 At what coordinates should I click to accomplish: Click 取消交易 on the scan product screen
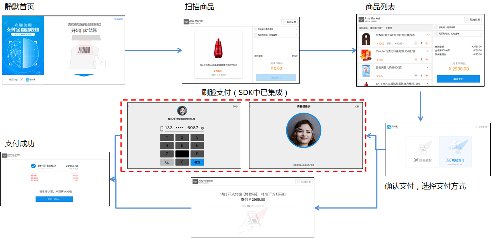pos(289,22)
